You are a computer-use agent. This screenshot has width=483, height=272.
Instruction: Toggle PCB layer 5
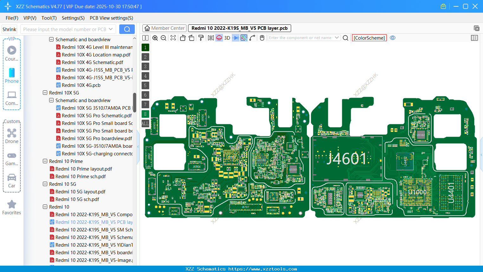click(x=145, y=86)
